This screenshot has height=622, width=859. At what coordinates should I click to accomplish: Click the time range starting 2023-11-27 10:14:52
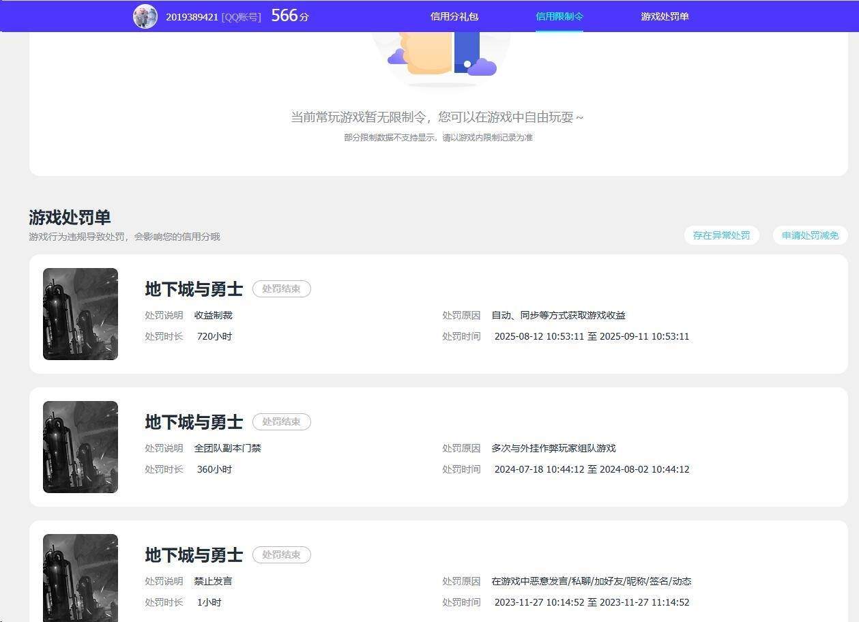pyautogui.click(x=592, y=602)
